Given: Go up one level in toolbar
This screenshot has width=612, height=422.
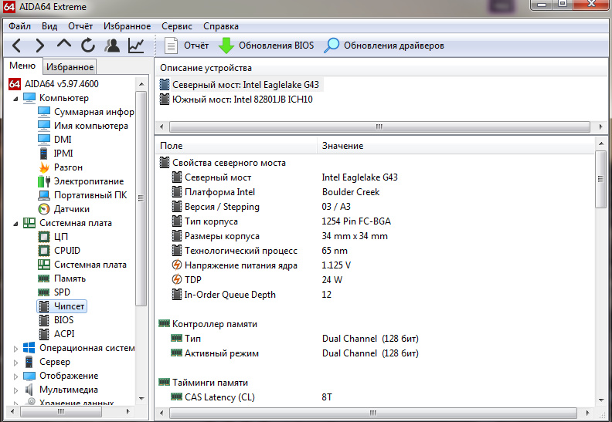Looking at the screenshot, I should coord(63,44).
